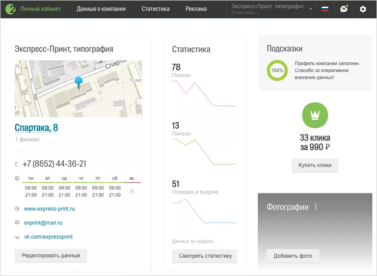Click the phone icon beside the number
The image size is (377, 276).
click(x=17, y=164)
